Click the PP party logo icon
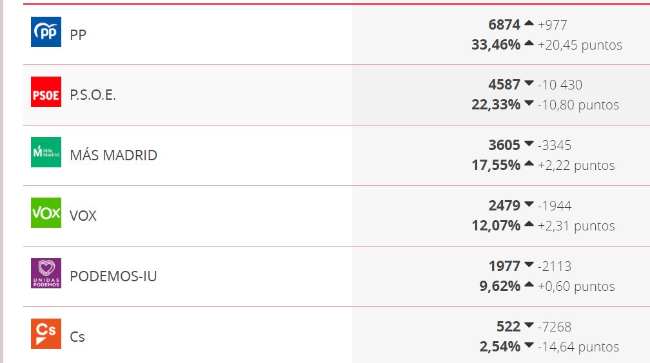The width and height of the screenshot is (650, 363). coord(46,32)
